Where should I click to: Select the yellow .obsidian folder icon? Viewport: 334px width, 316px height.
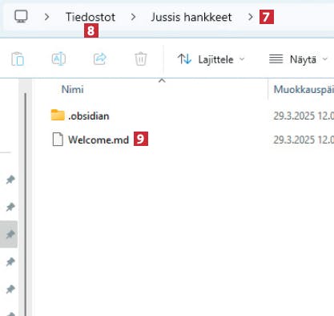tap(58, 115)
